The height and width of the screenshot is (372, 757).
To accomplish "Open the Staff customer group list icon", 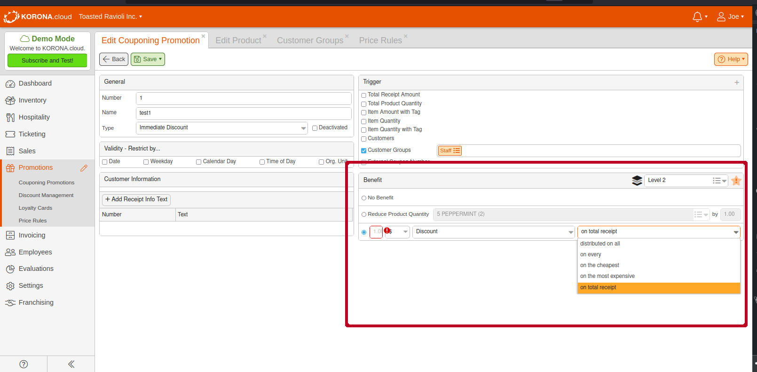I will (457, 150).
